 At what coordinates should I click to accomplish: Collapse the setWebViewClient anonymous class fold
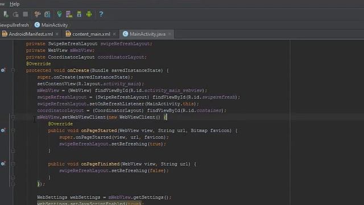click(13, 117)
